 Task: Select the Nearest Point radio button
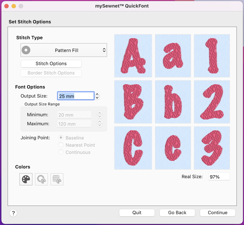point(61,145)
